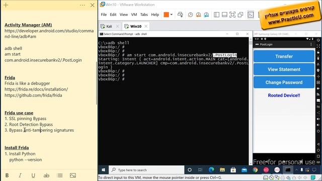
Task: Tap the emulator Home circle button
Action: pyautogui.click(x=318, y=150)
